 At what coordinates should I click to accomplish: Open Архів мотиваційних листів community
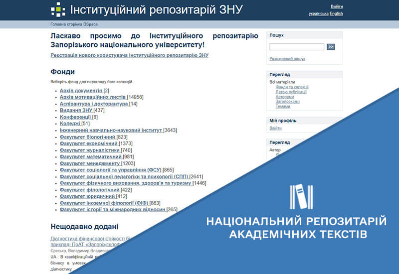(x=93, y=97)
